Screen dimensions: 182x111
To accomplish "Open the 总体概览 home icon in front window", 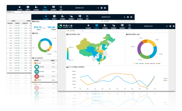I will point(88,26).
